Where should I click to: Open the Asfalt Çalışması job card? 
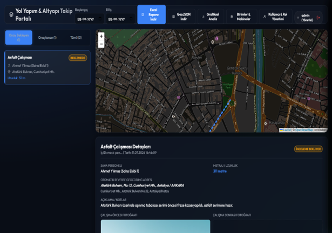click(48, 67)
